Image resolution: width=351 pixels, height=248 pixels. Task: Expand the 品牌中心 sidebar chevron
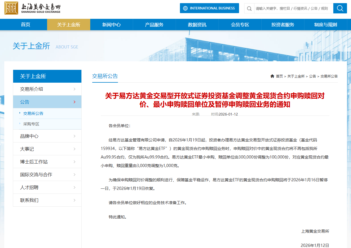[x=75, y=136]
